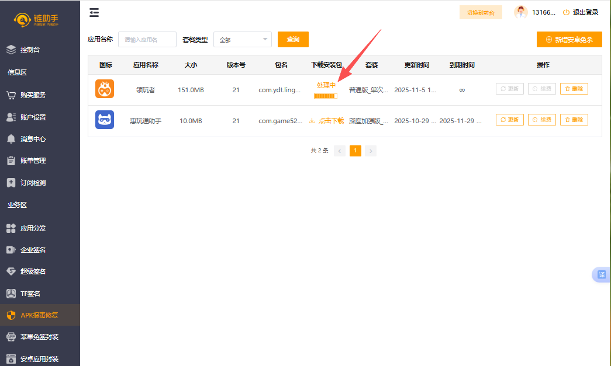
Task: Click the next page arrow in pagination
Action: [x=371, y=151]
